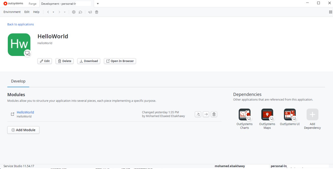Open the HelloWorld module link

(x=25, y=112)
